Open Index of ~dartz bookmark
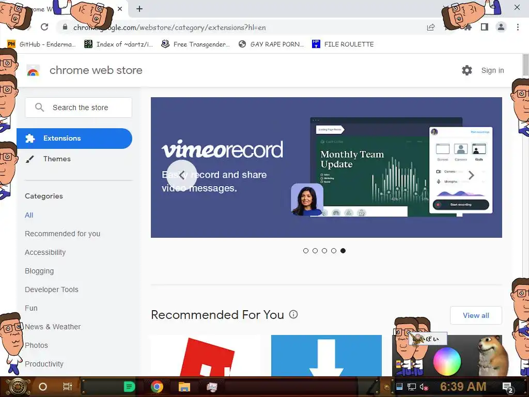Image resolution: width=529 pixels, height=397 pixels. coord(118,44)
